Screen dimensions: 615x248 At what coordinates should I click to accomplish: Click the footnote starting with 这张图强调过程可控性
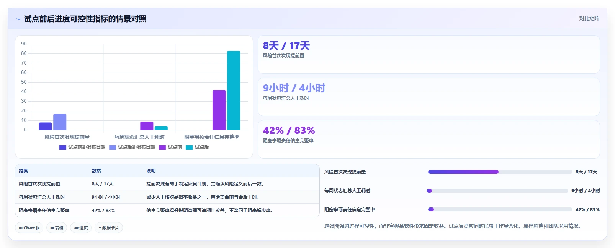tap(453, 226)
